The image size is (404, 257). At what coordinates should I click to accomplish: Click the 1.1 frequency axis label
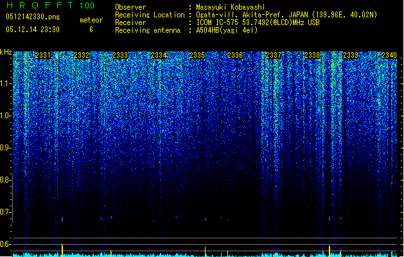[x=5, y=84]
